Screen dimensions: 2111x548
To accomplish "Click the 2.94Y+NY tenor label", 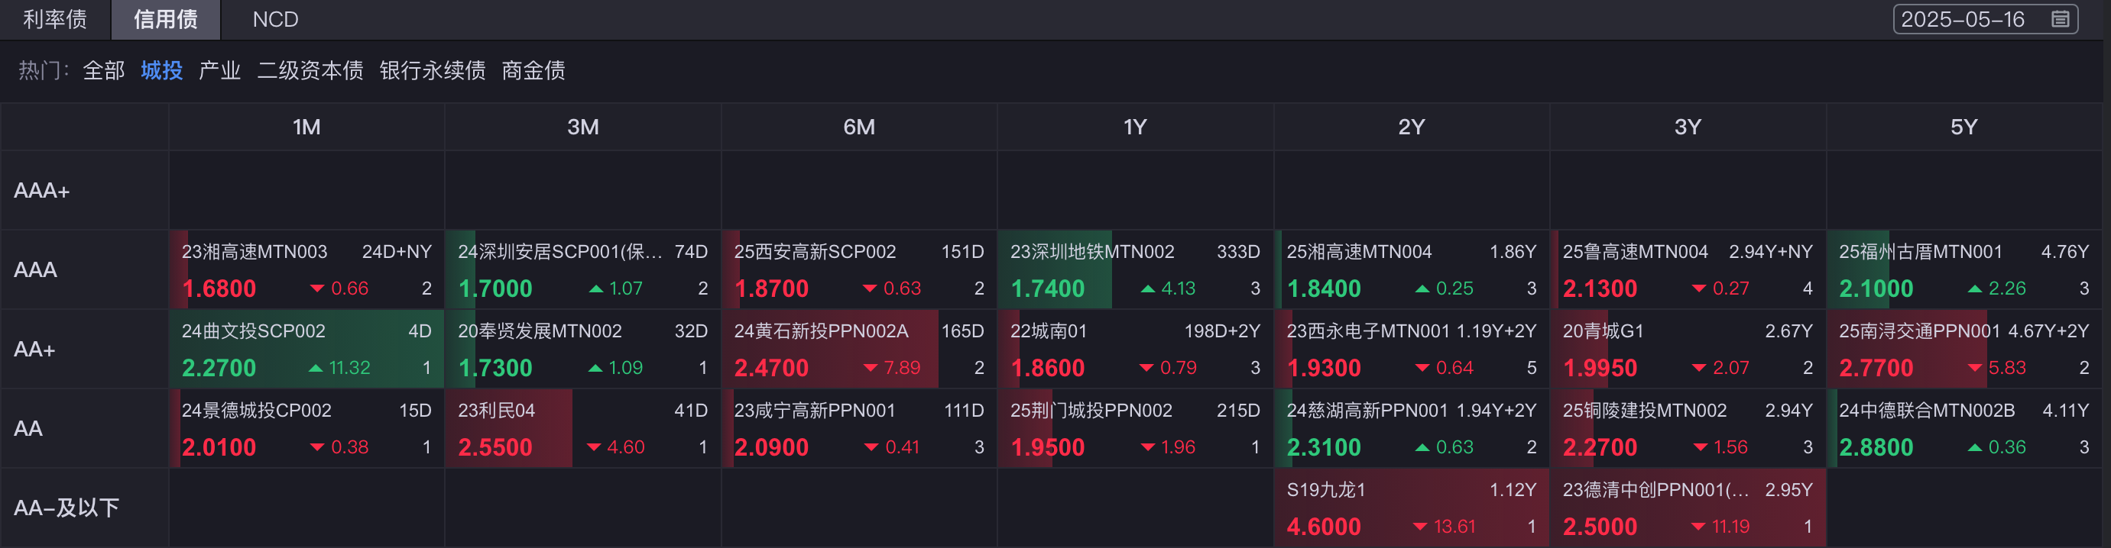I will (1770, 252).
